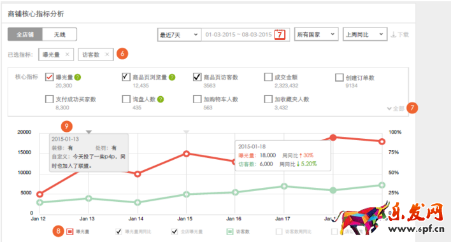Click the solid green point at Jan 18
Screen dimensions: 451x242
tap(333, 190)
